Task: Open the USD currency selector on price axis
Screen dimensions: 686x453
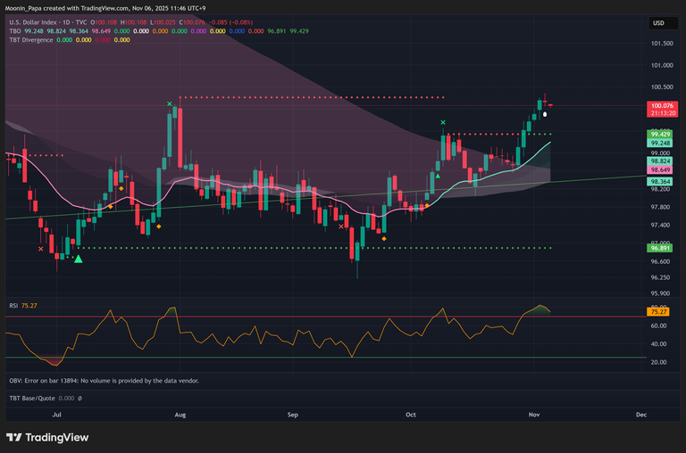Action: [658, 22]
